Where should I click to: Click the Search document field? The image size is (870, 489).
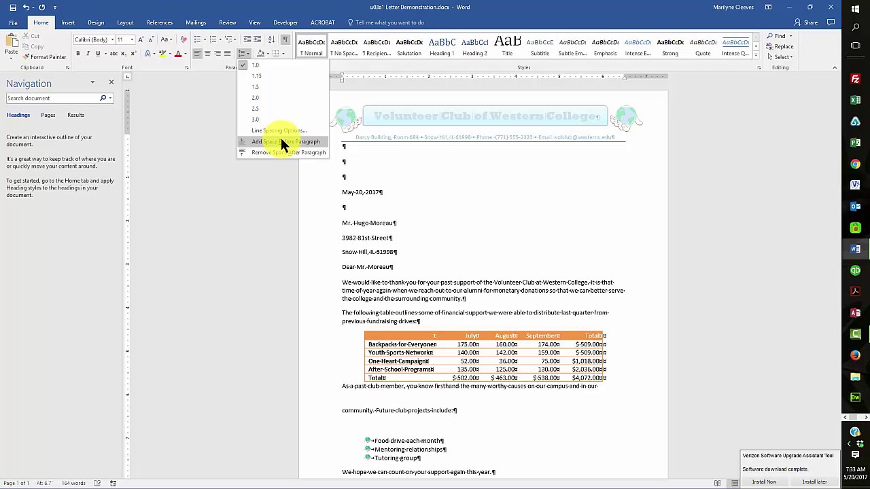point(52,98)
